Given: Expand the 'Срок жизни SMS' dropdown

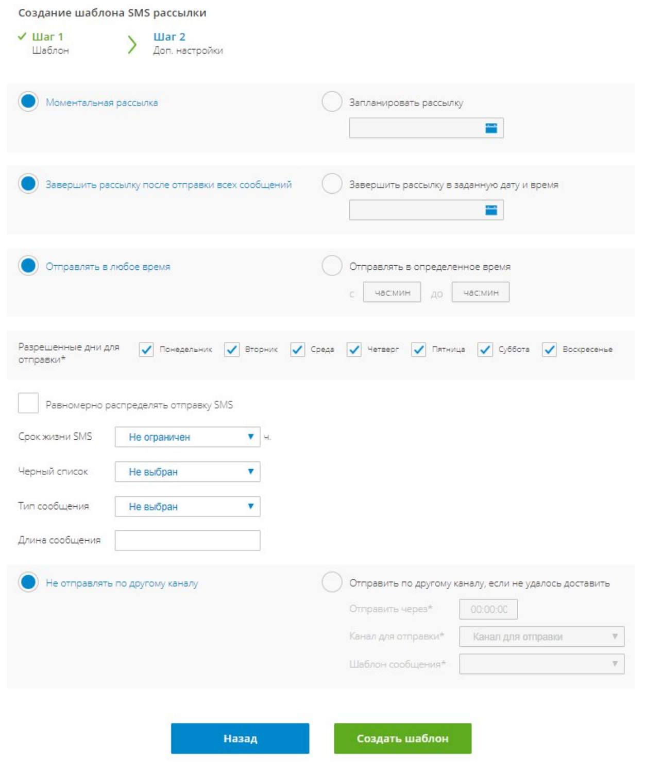Looking at the screenshot, I should [x=187, y=437].
